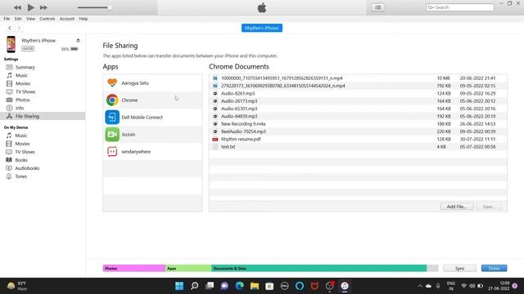Open the Edit menu
524x294 pixels.
coord(18,19)
